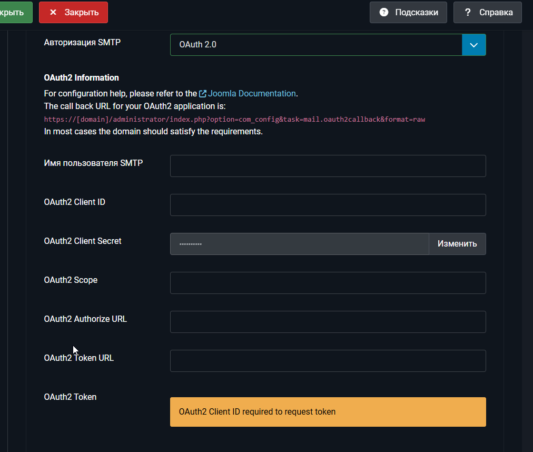Focus the OAuth2 Authorize URL input
This screenshot has height=452, width=533.
(328, 322)
